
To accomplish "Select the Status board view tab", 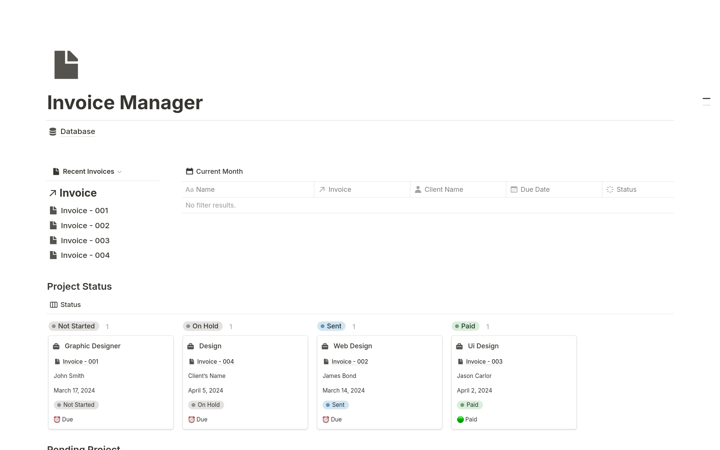I will [70, 304].
